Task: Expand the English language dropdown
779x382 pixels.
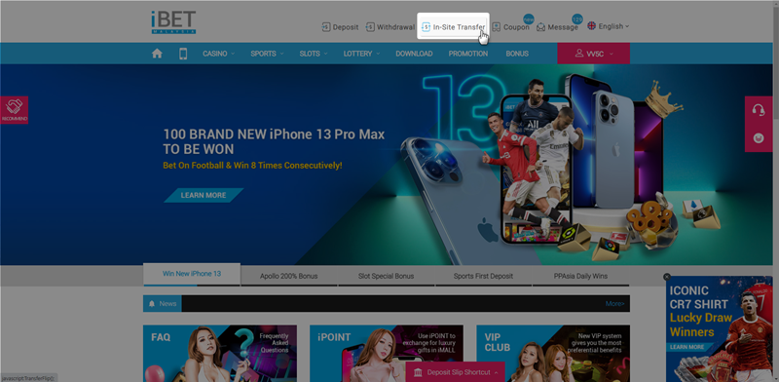Action: tap(608, 26)
